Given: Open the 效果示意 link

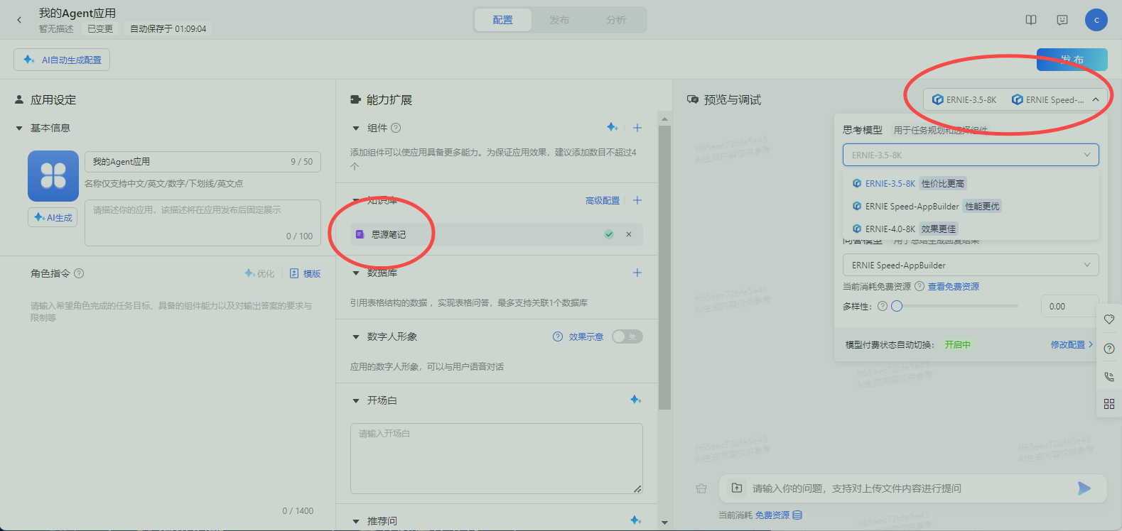Looking at the screenshot, I should 586,336.
